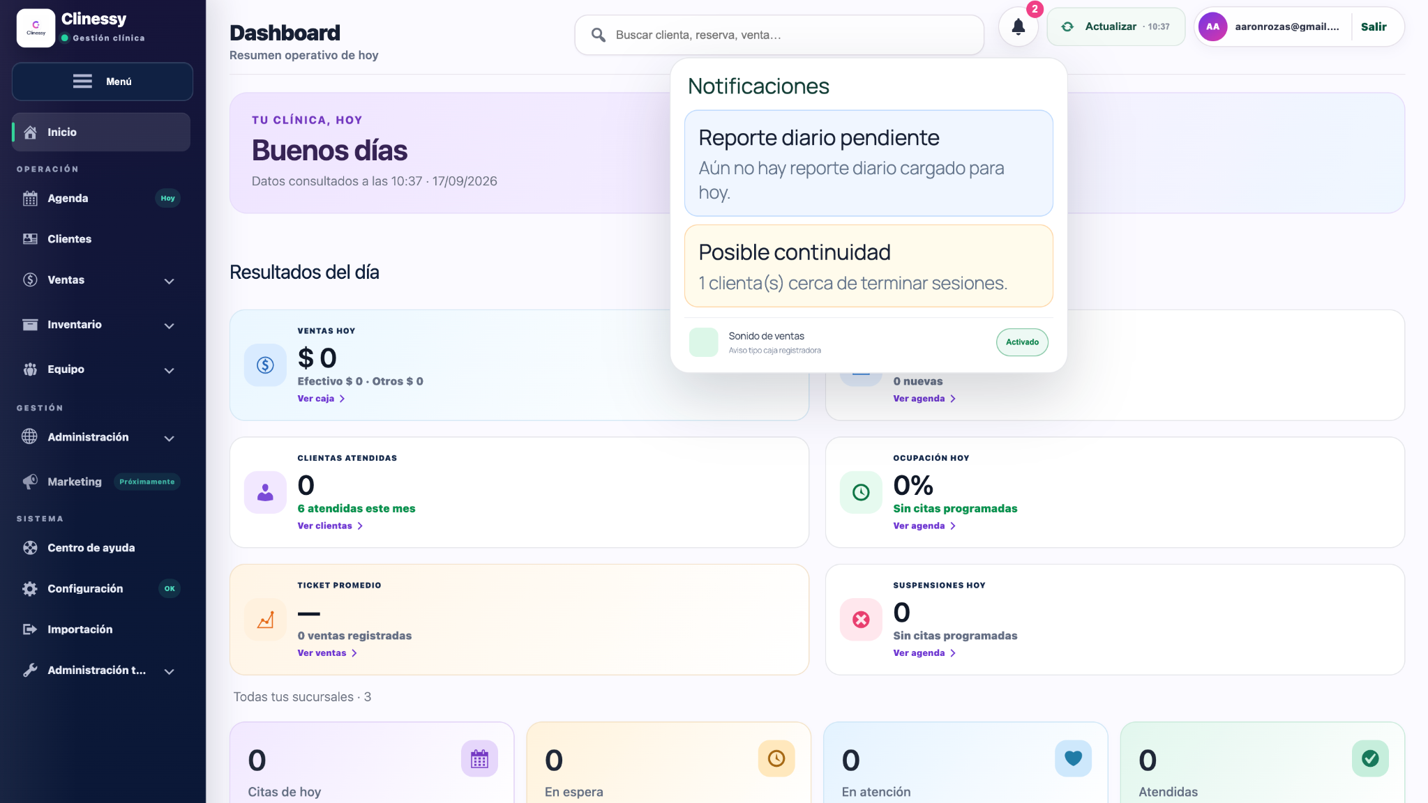Open the notifications bell icon
Viewport: 1428px width, 803px height.
click(1018, 27)
